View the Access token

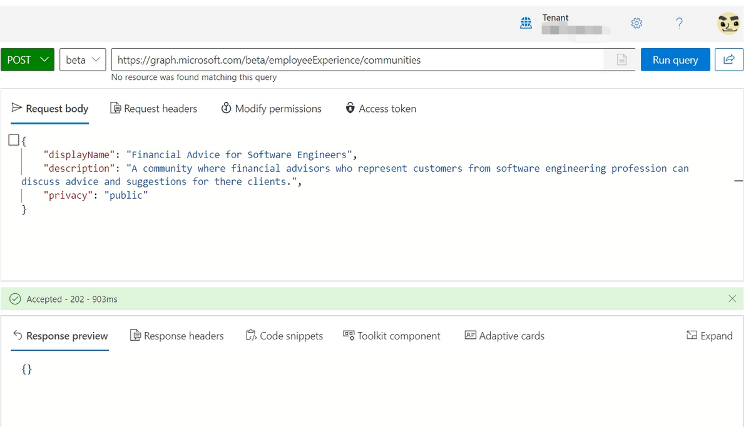380,108
